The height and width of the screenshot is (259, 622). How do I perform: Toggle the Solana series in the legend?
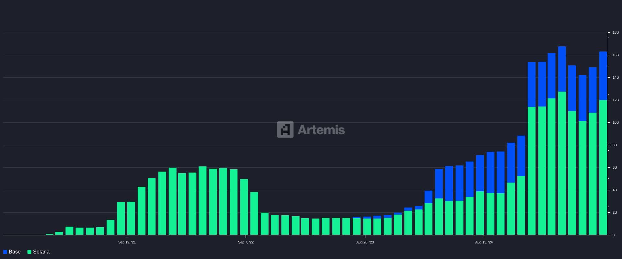tap(39, 252)
